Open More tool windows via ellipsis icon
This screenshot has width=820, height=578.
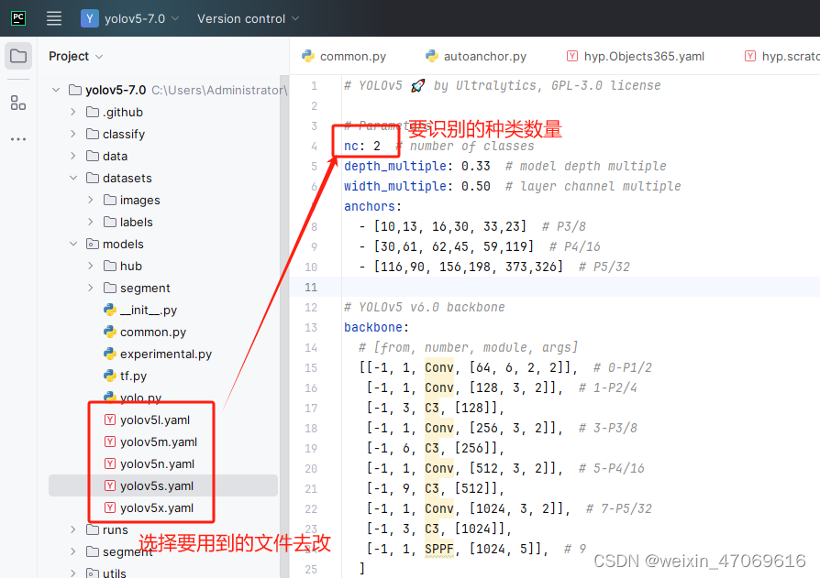pyautogui.click(x=18, y=137)
